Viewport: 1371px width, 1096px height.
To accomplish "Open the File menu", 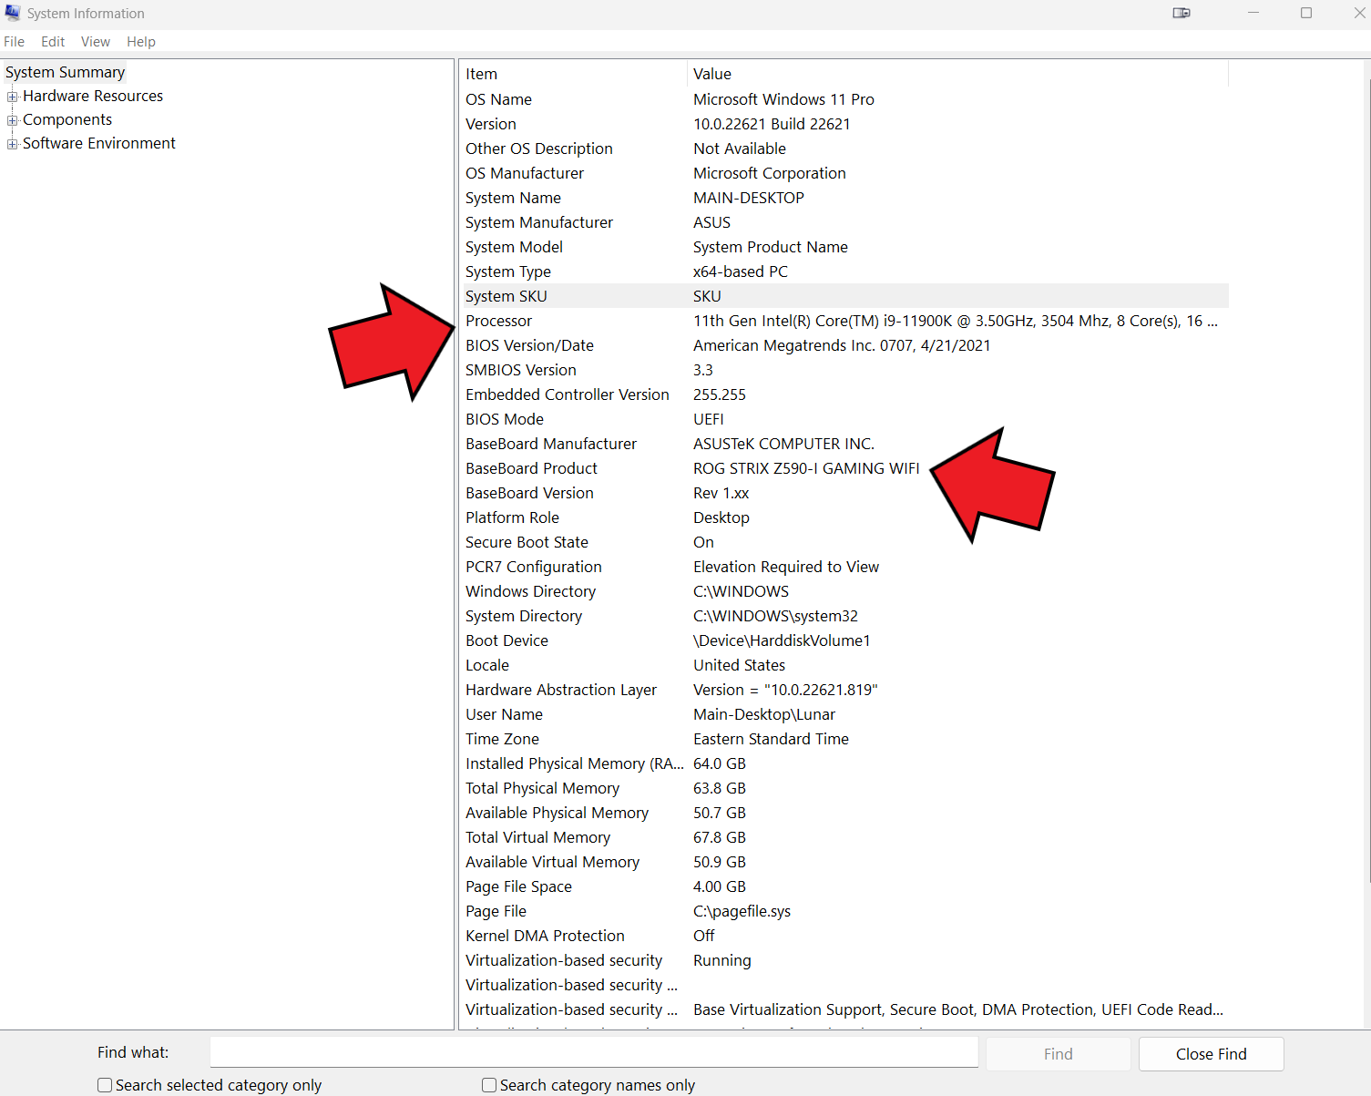I will (15, 42).
